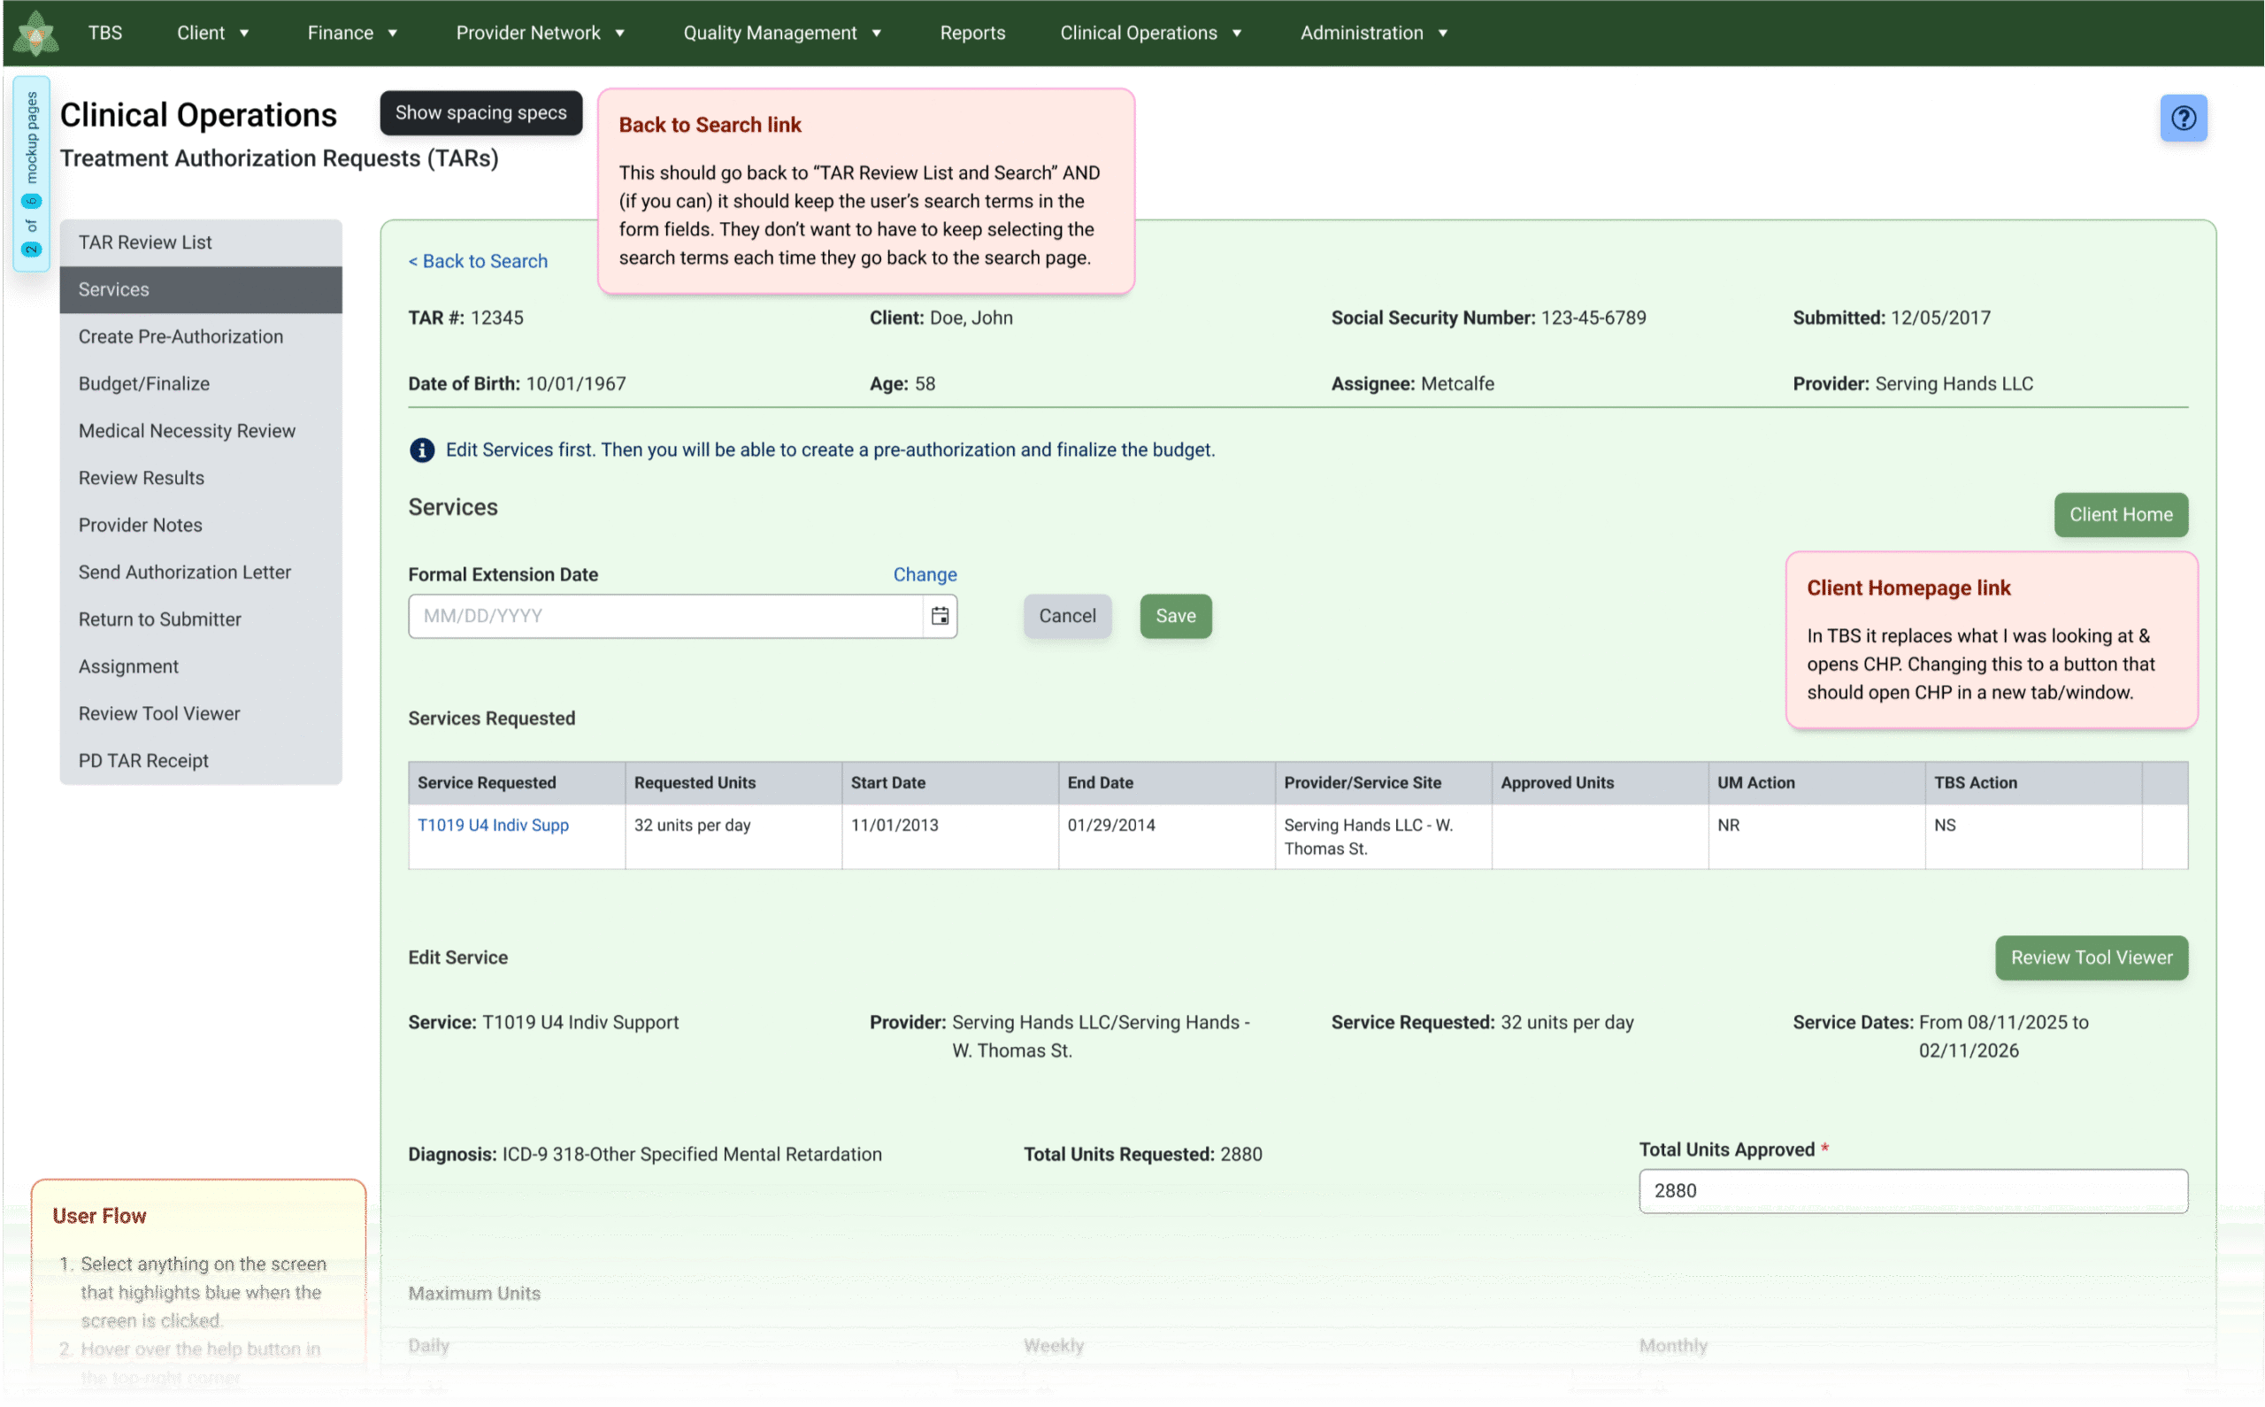Screen dimensions: 2265x1407
Task: Select TAR Review List in sidebar
Action: (201, 242)
